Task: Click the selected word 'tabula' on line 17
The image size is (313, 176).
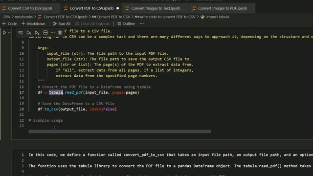Action: [56, 92]
